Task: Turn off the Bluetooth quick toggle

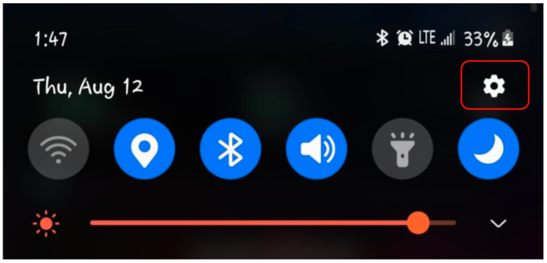Action: (x=230, y=149)
